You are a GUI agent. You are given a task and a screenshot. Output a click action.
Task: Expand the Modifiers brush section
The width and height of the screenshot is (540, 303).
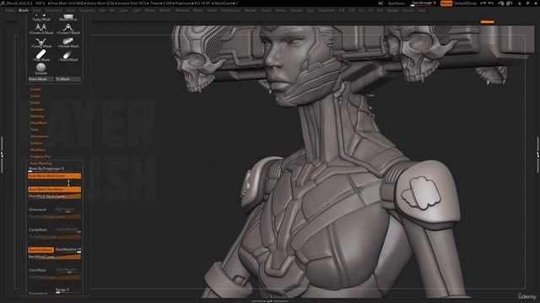pyautogui.click(x=37, y=150)
